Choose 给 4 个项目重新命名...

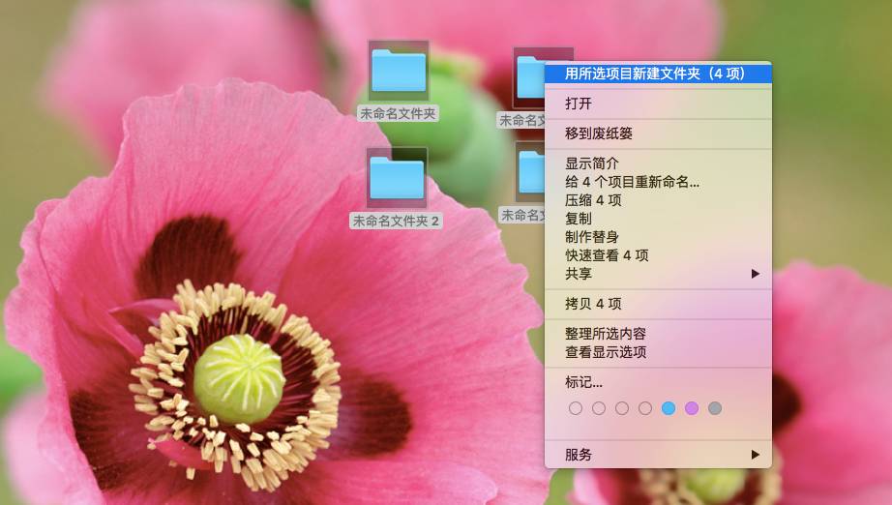[x=658, y=182]
